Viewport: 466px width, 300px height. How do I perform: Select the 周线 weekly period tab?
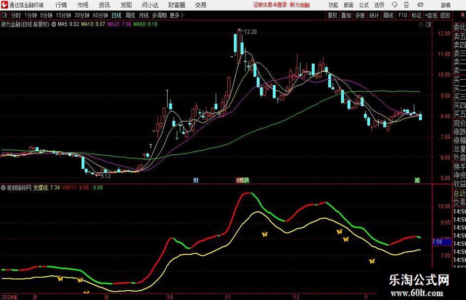pyautogui.click(x=130, y=15)
